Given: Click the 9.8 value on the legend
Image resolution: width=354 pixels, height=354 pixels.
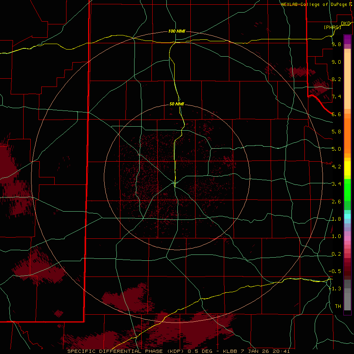Looking at the screenshot, I should click(x=336, y=44).
